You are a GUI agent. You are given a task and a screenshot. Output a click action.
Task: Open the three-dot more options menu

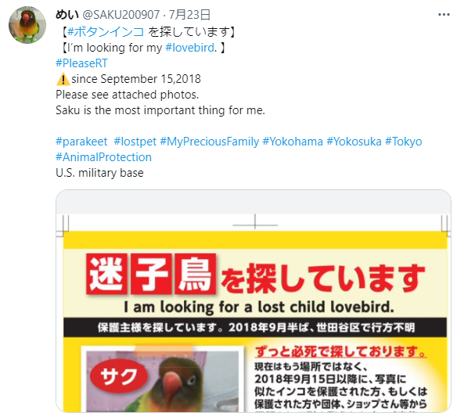(444, 15)
